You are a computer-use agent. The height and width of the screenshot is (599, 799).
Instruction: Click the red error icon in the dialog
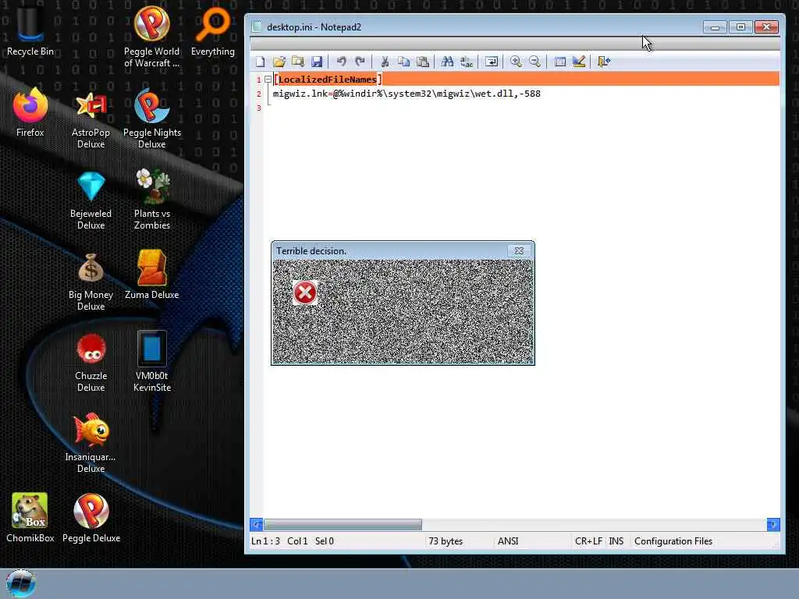(305, 293)
